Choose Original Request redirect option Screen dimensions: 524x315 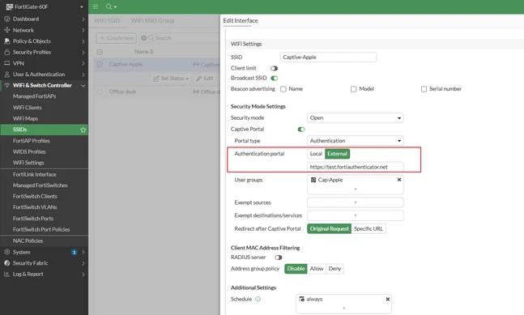(329, 228)
